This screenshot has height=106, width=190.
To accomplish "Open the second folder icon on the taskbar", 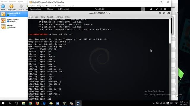I will tap(51, 103).
